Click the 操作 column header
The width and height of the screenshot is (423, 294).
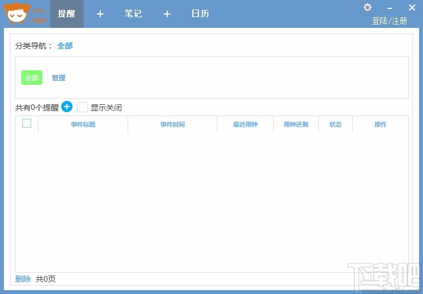[x=381, y=124]
